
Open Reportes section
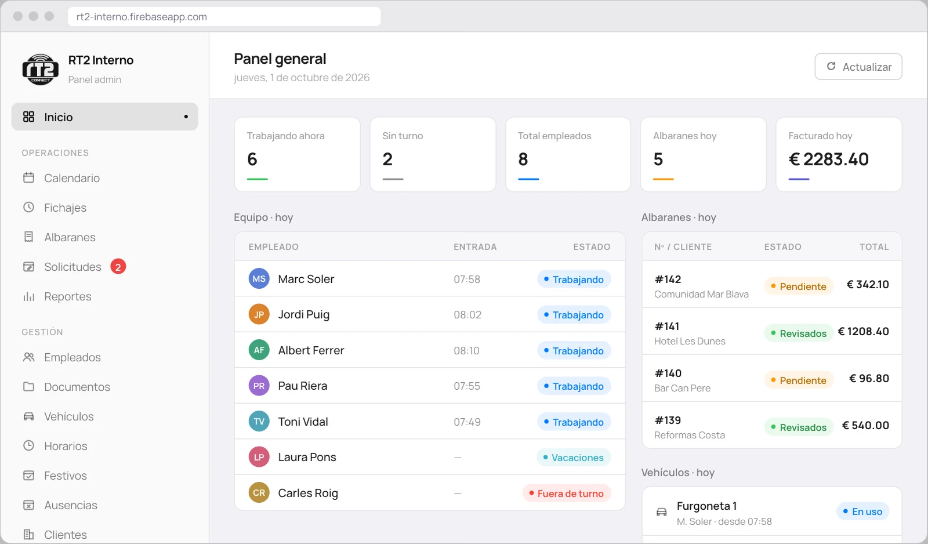pyautogui.click(x=104, y=296)
